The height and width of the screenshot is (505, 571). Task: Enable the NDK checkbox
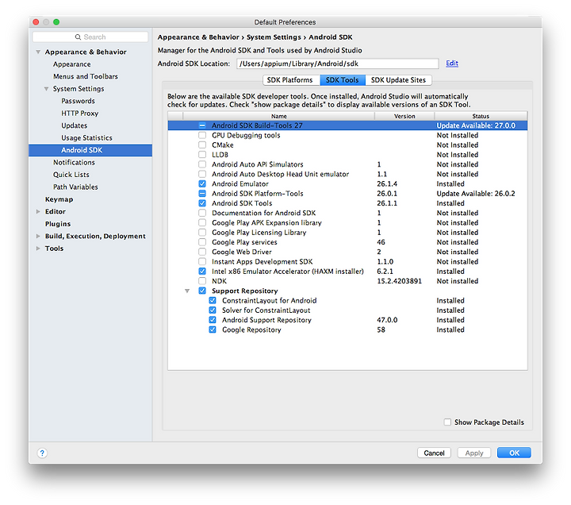[202, 281]
